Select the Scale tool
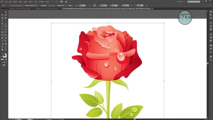Viewport: 213px width, 120px height. [6, 29]
